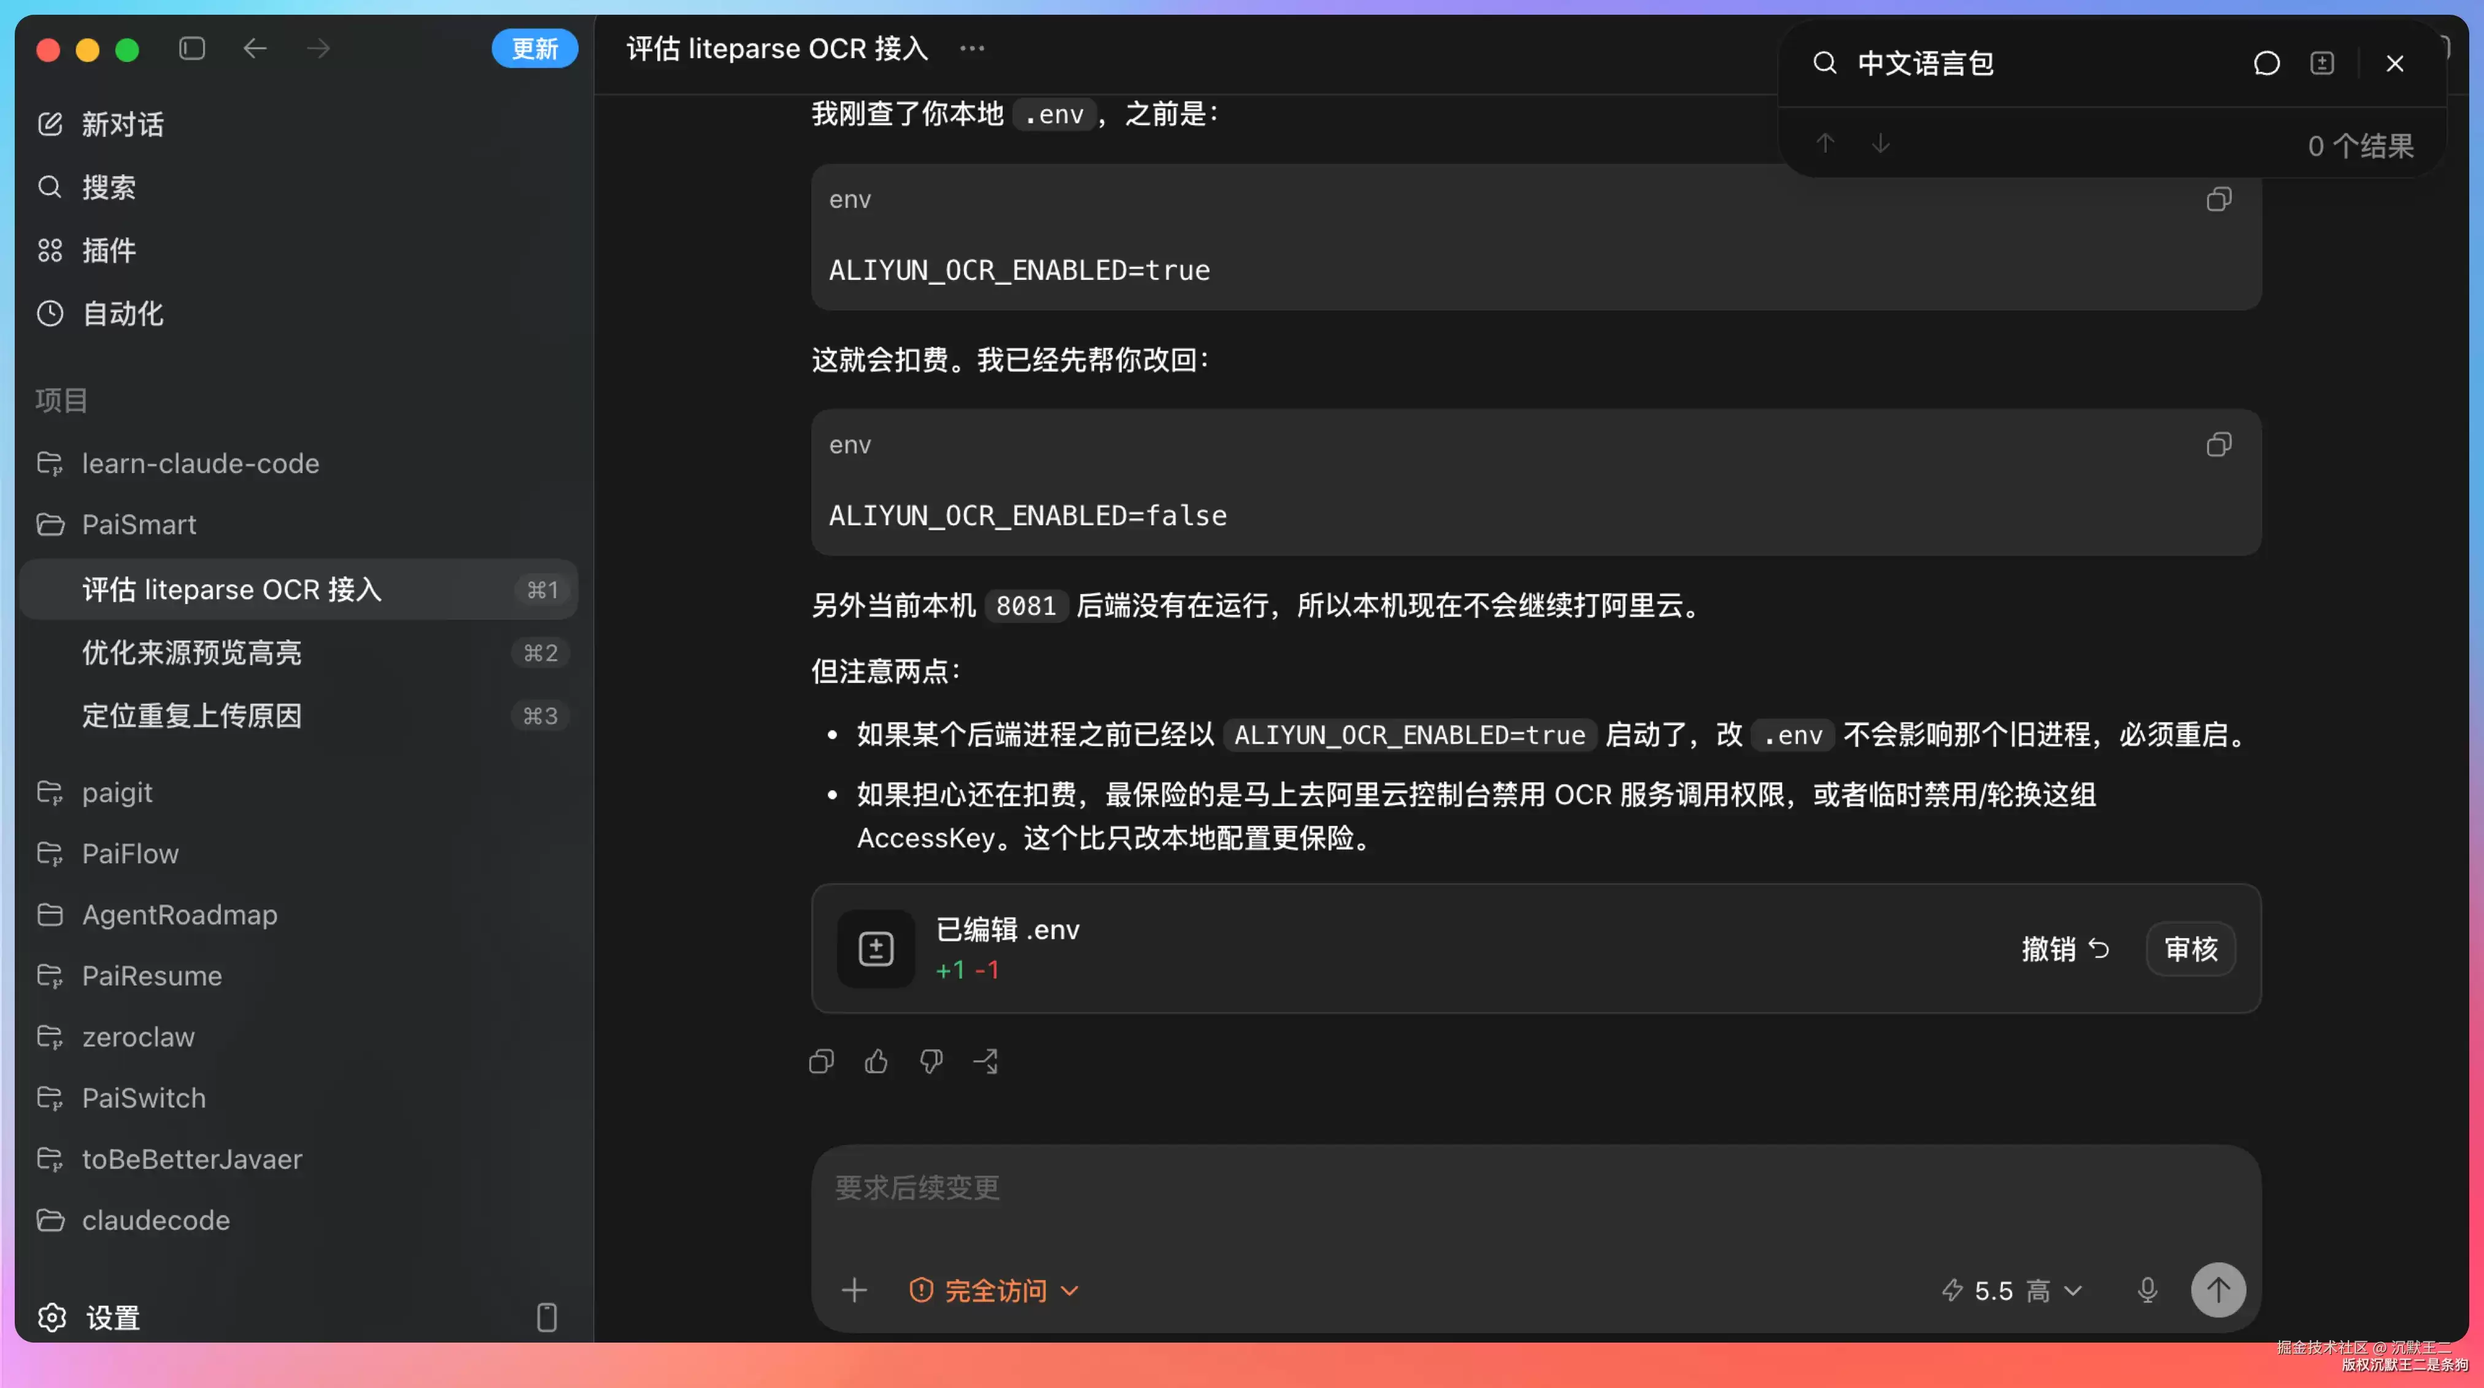Select the 评估 liteparse OCR 接入 conversation
The width and height of the screenshot is (2484, 1388).
(297, 589)
